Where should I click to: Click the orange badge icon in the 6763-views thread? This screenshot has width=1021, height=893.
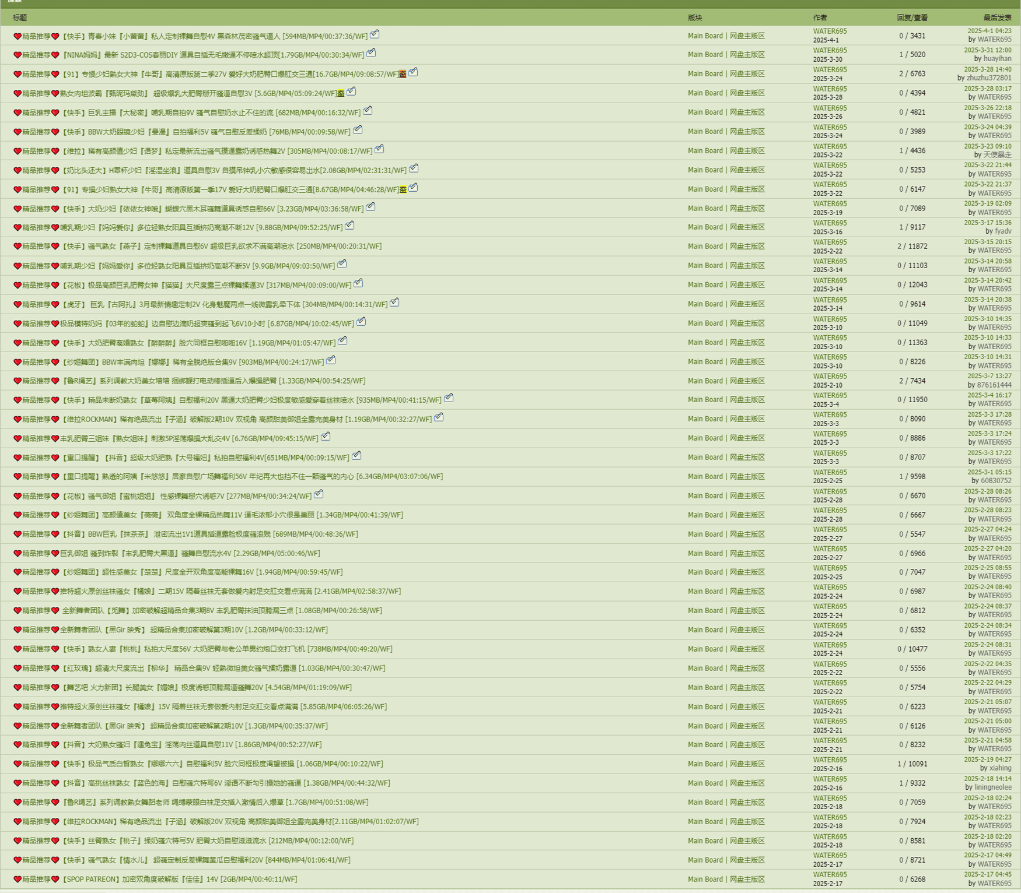coord(403,74)
